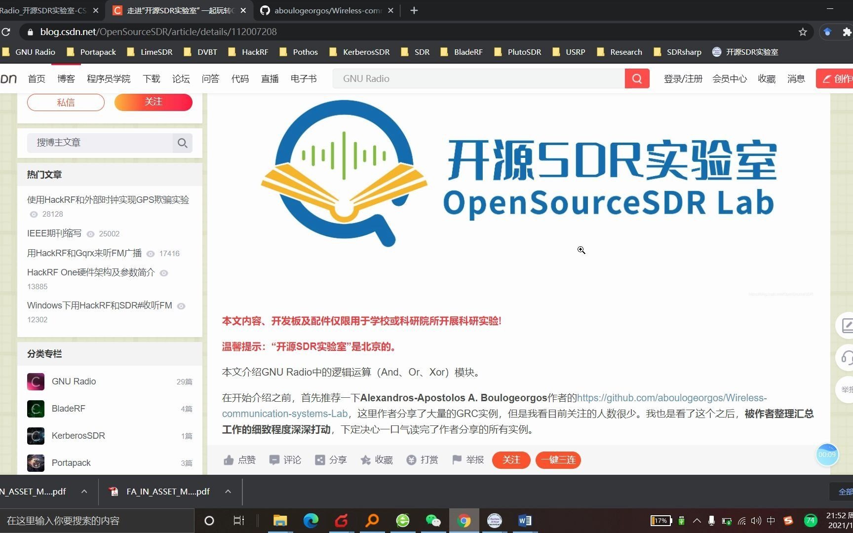Open the HackRF bookmarks folder
The image size is (853, 533).
point(248,52)
